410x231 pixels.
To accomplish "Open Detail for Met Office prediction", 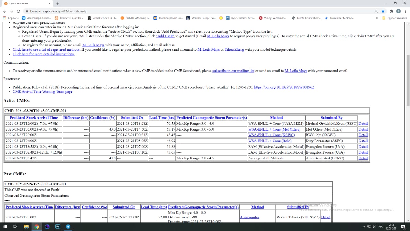I will (x=363, y=129).
